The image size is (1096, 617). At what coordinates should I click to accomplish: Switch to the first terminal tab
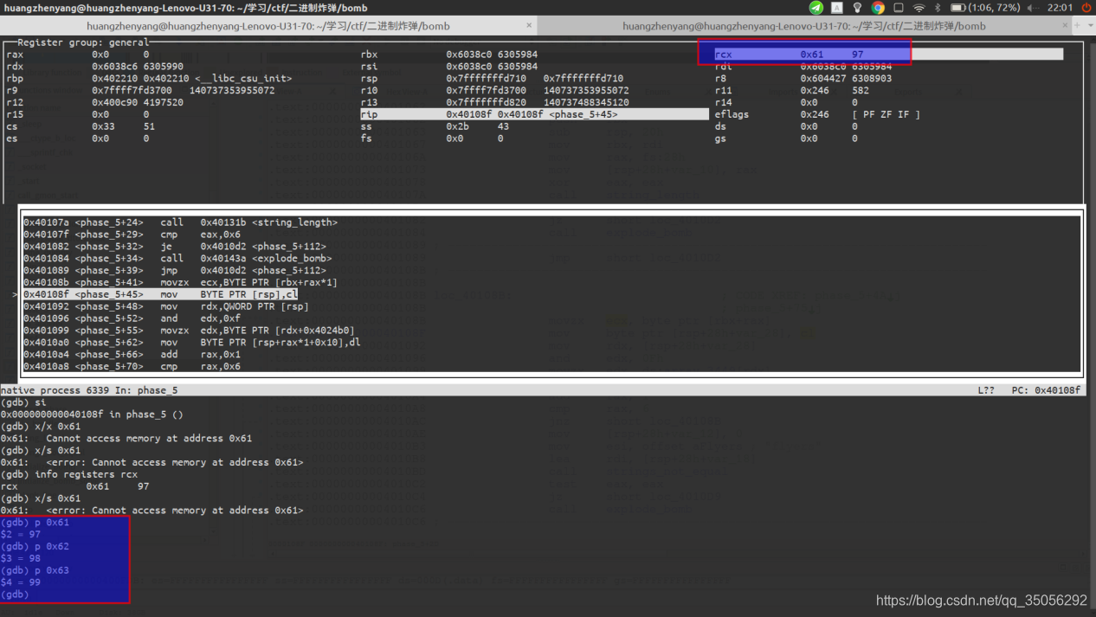[x=268, y=26]
